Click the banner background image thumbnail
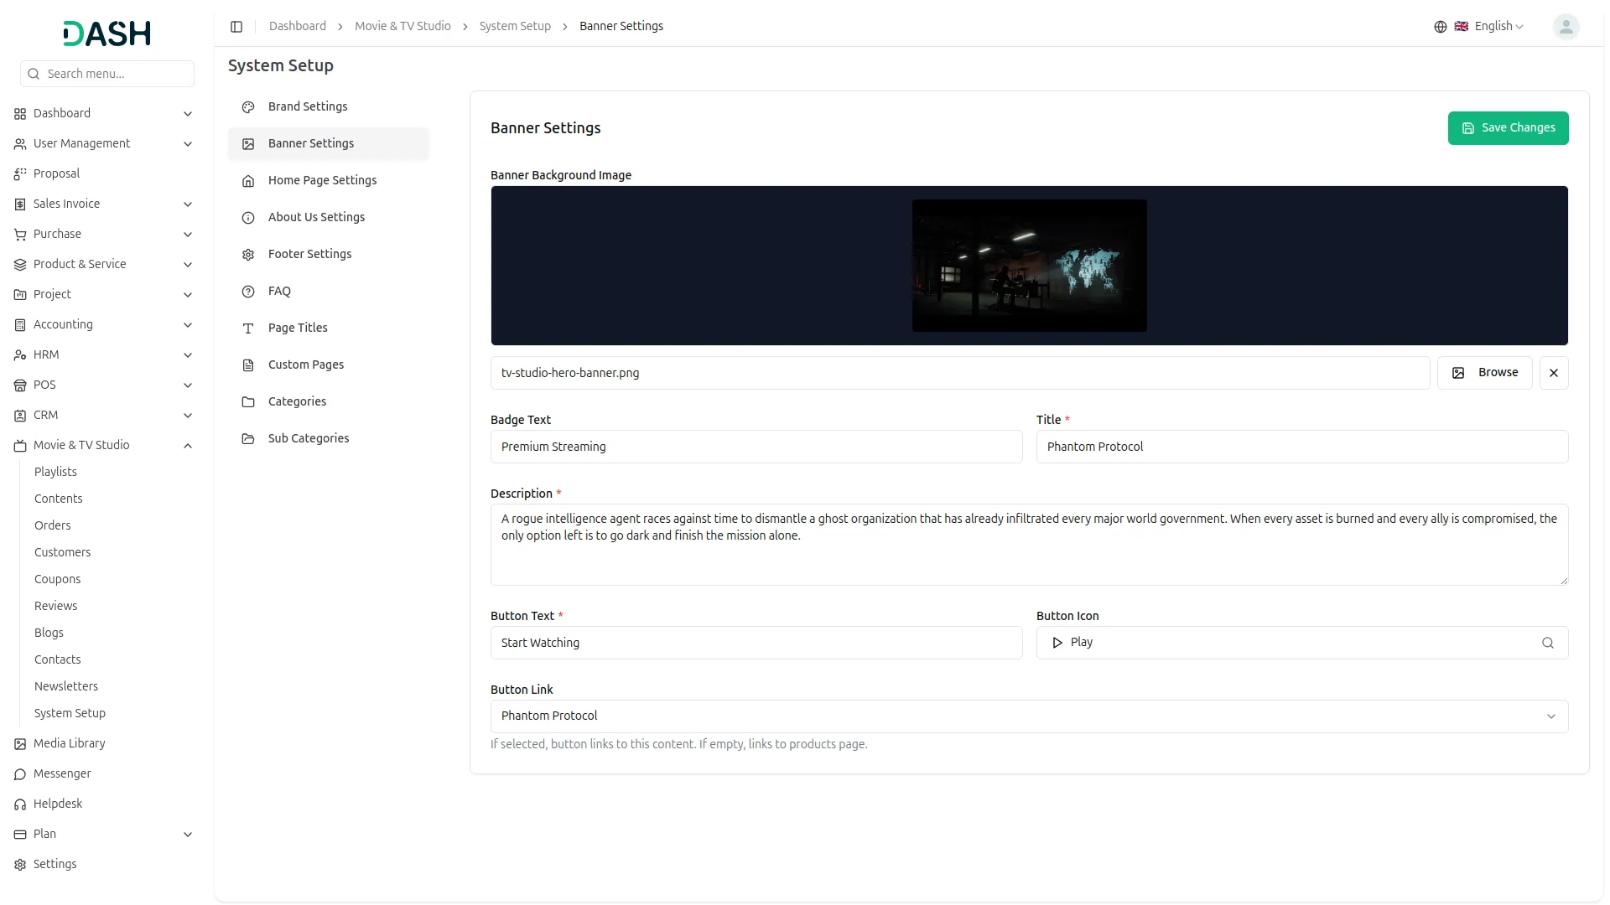Screen dimensions: 1610x905 click(x=1029, y=266)
